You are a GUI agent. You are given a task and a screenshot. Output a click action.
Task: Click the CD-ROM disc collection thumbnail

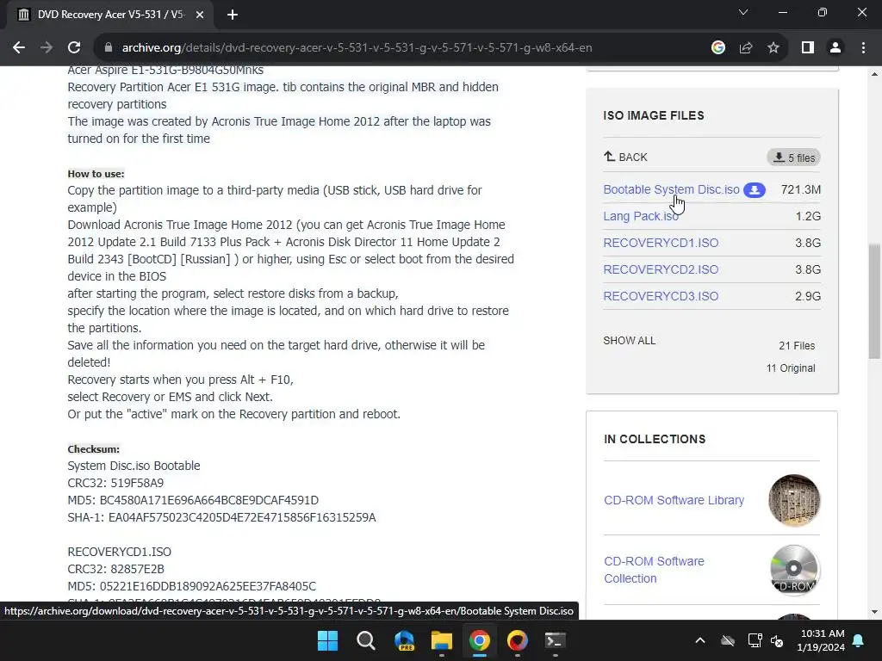[x=794, y=570]
